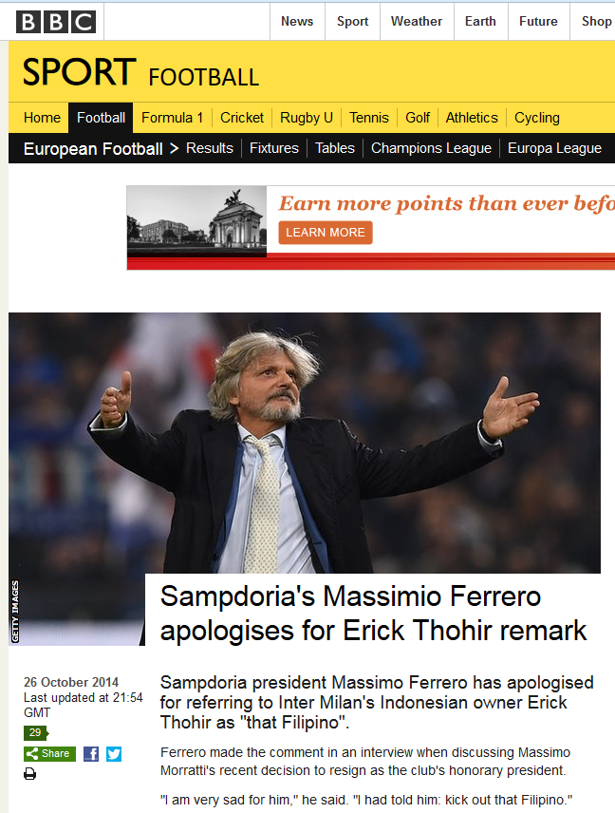Share article on Twitter icon
The width and height of the screenshot is (615, 813).
(x=114, y=754)
